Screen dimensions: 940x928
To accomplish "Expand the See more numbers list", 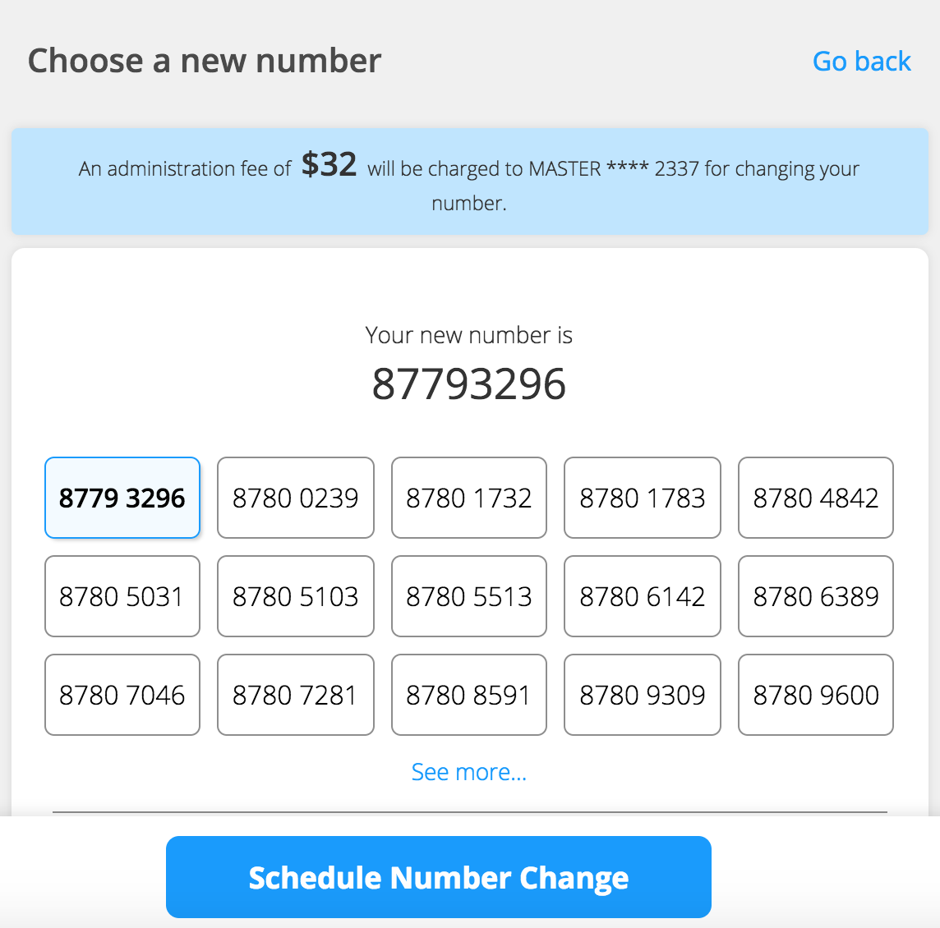I will coord(468,772).
